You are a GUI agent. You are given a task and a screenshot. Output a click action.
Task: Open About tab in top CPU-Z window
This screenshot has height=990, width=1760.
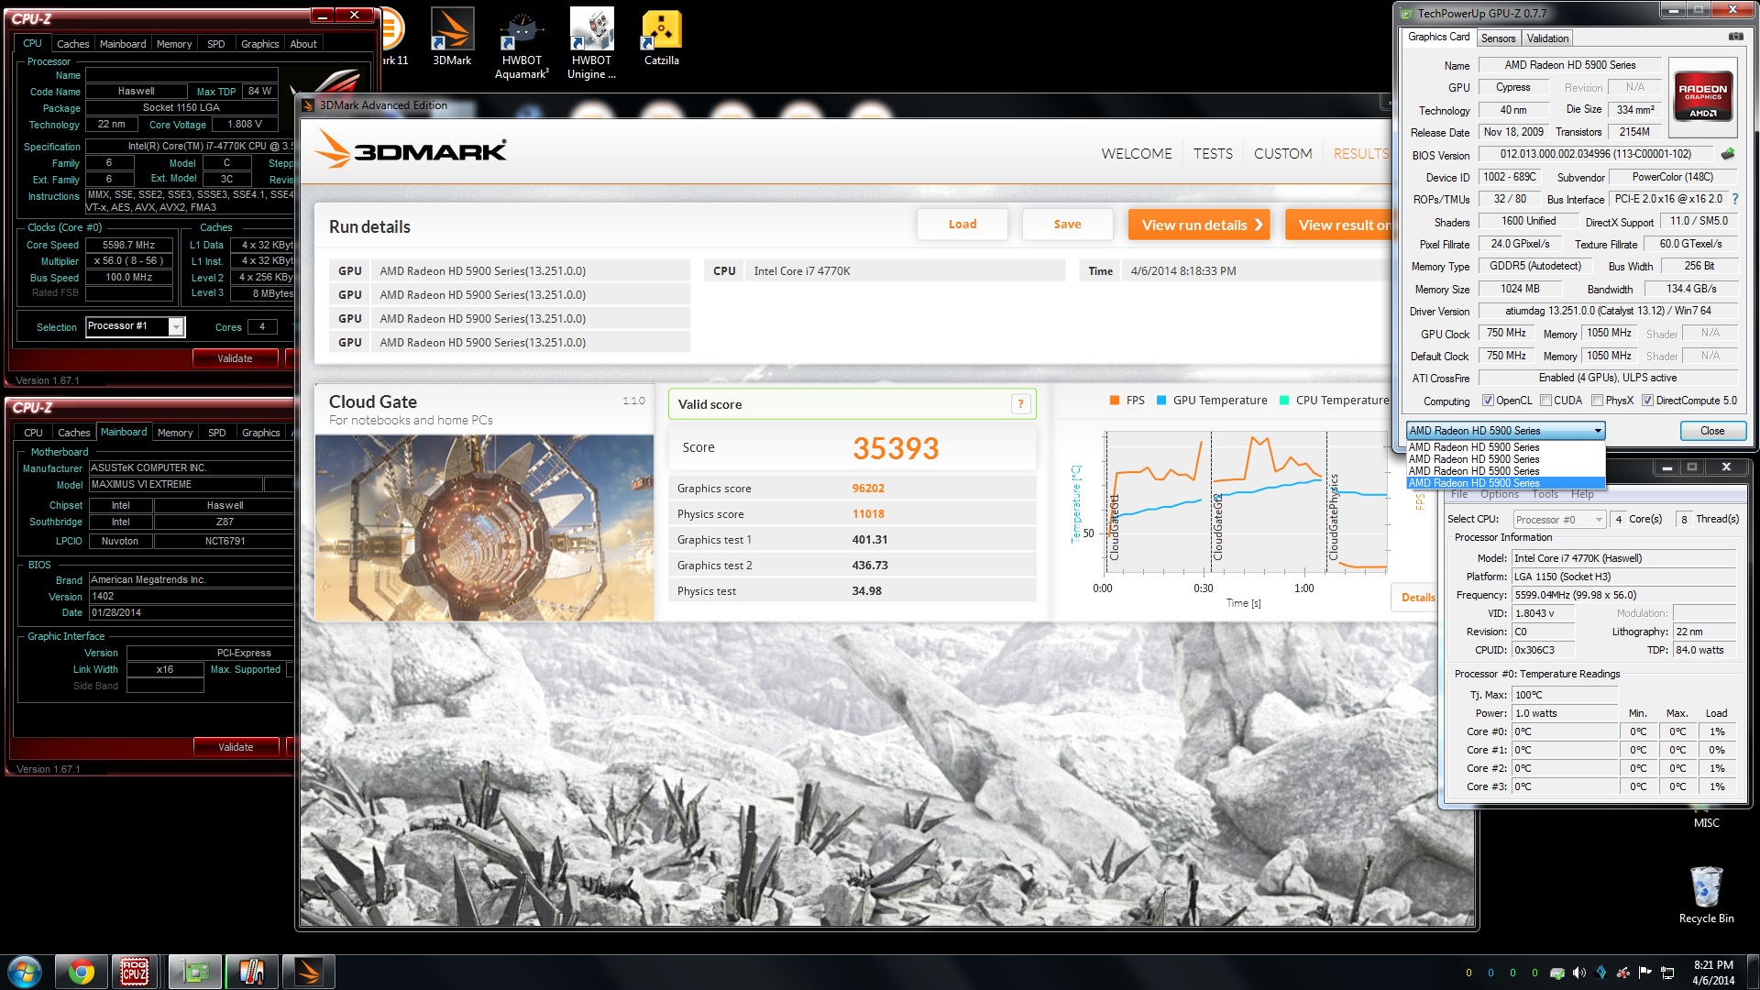pos(303,44)
